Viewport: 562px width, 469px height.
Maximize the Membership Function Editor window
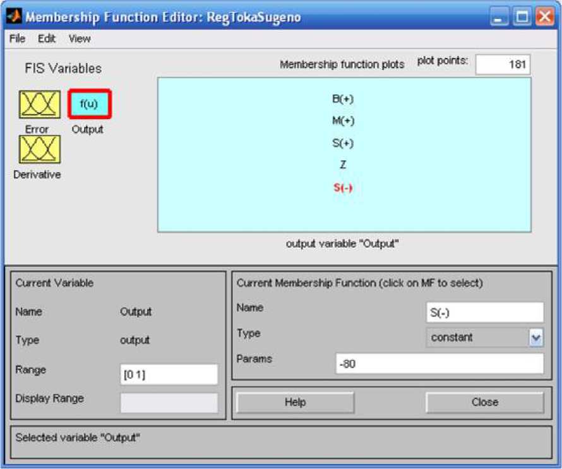(x=522, y=17)
